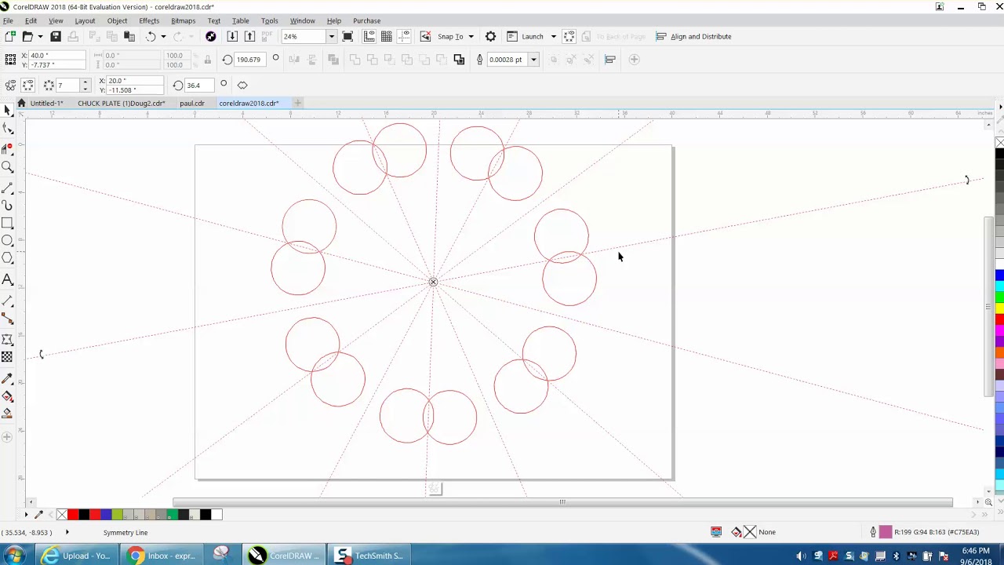This screenshot has height=565, width=1004.
Task: Toggle the Snap Off button
Action: point(425,36)
